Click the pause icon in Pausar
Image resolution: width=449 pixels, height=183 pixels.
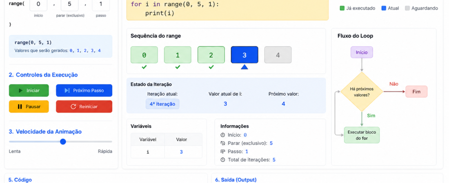point(20,107)
